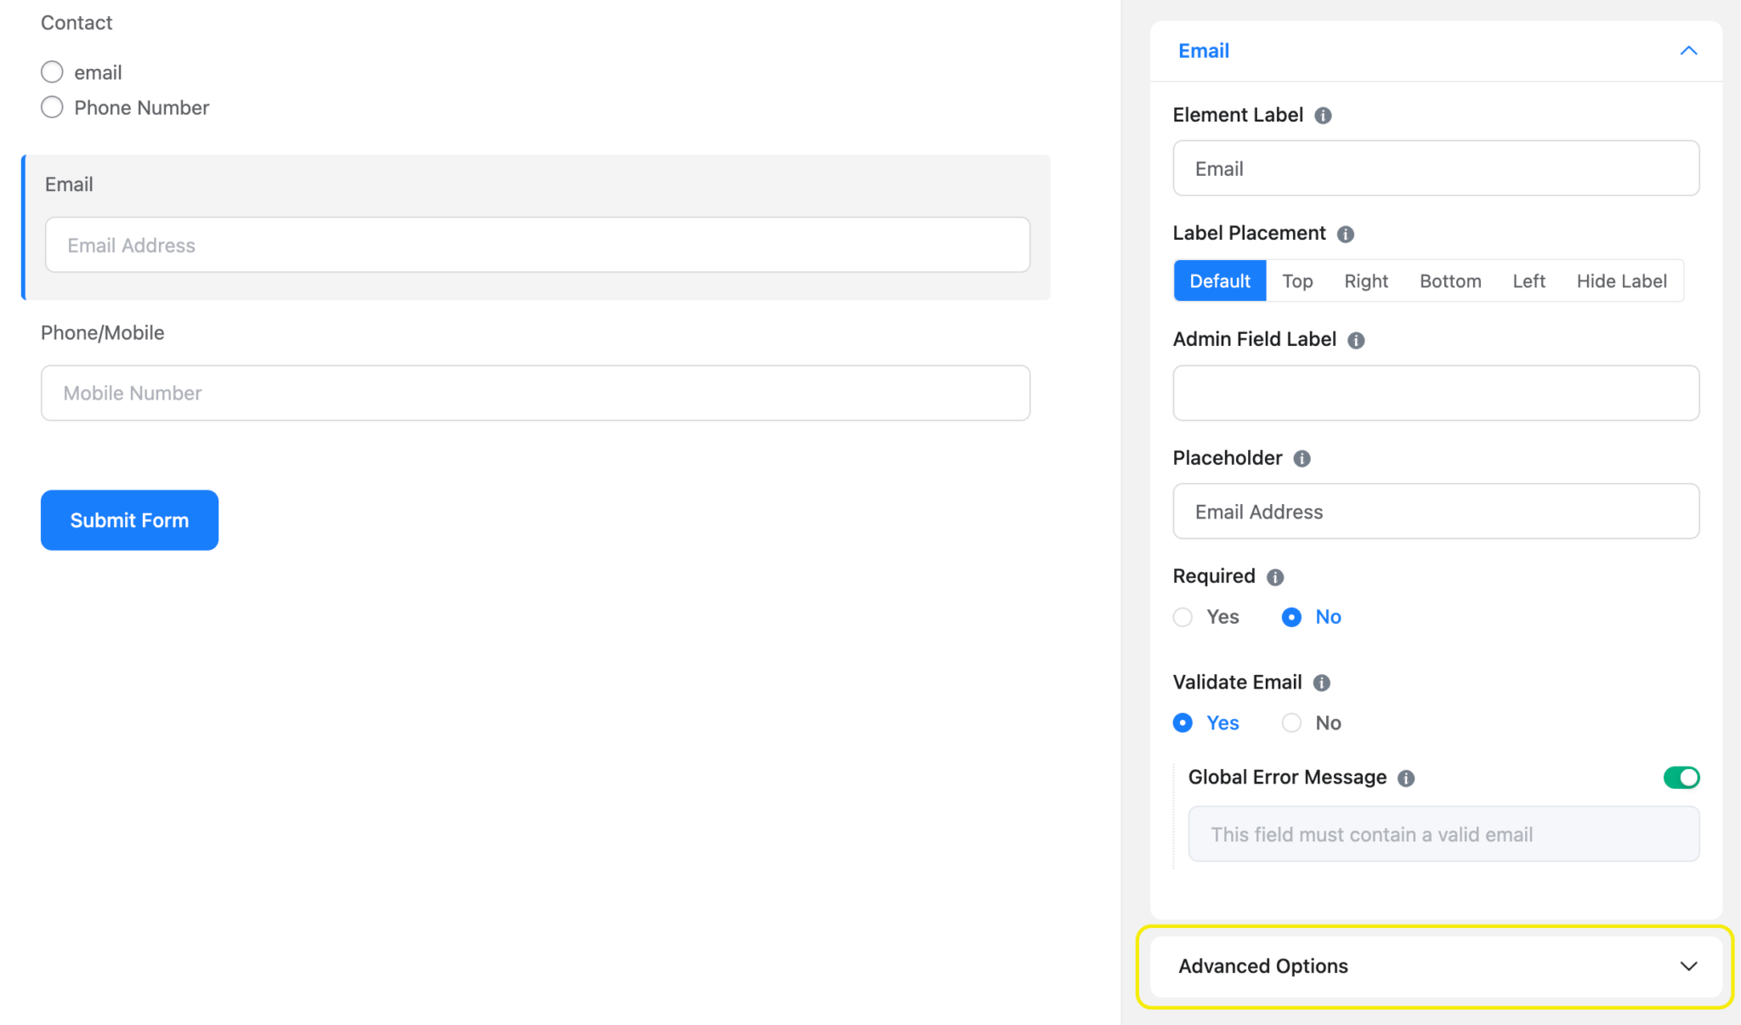Click the Mobile Number field
The image size is (1741, 1025).
click(536, 394)
